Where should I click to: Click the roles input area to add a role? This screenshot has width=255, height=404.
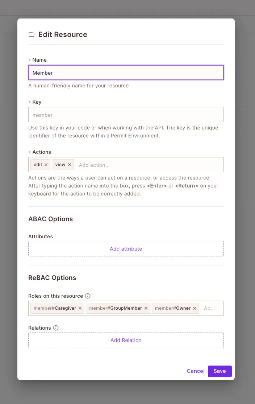click(x=211, y=308)
